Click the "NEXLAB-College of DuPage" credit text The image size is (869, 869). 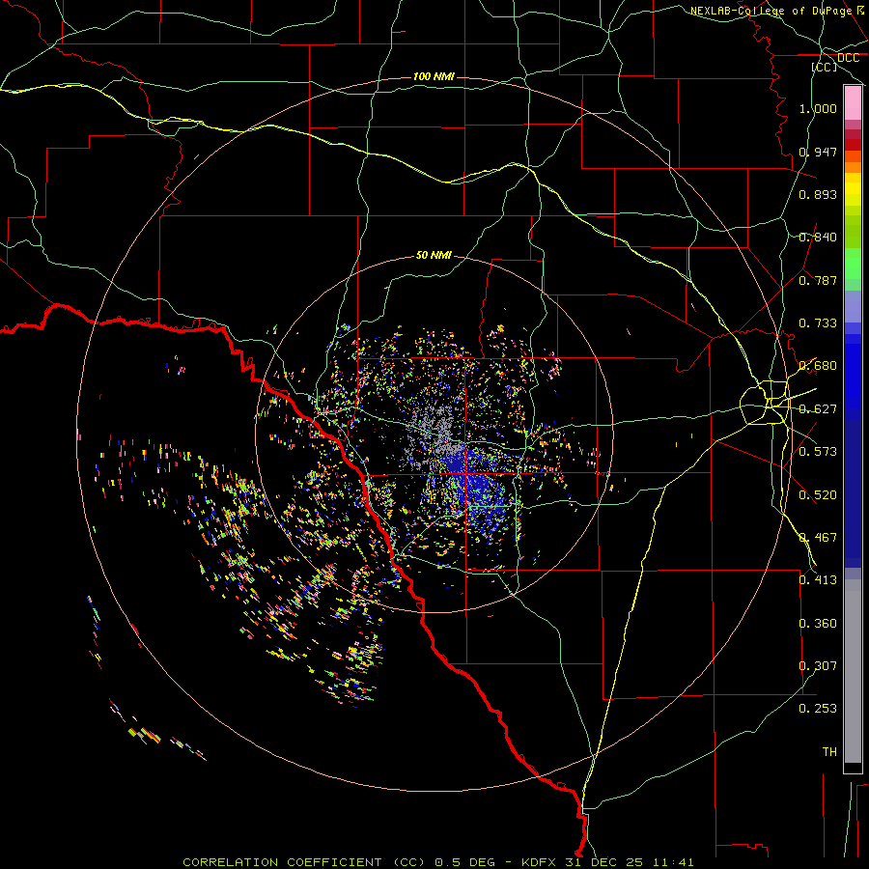tap(771, 11)
